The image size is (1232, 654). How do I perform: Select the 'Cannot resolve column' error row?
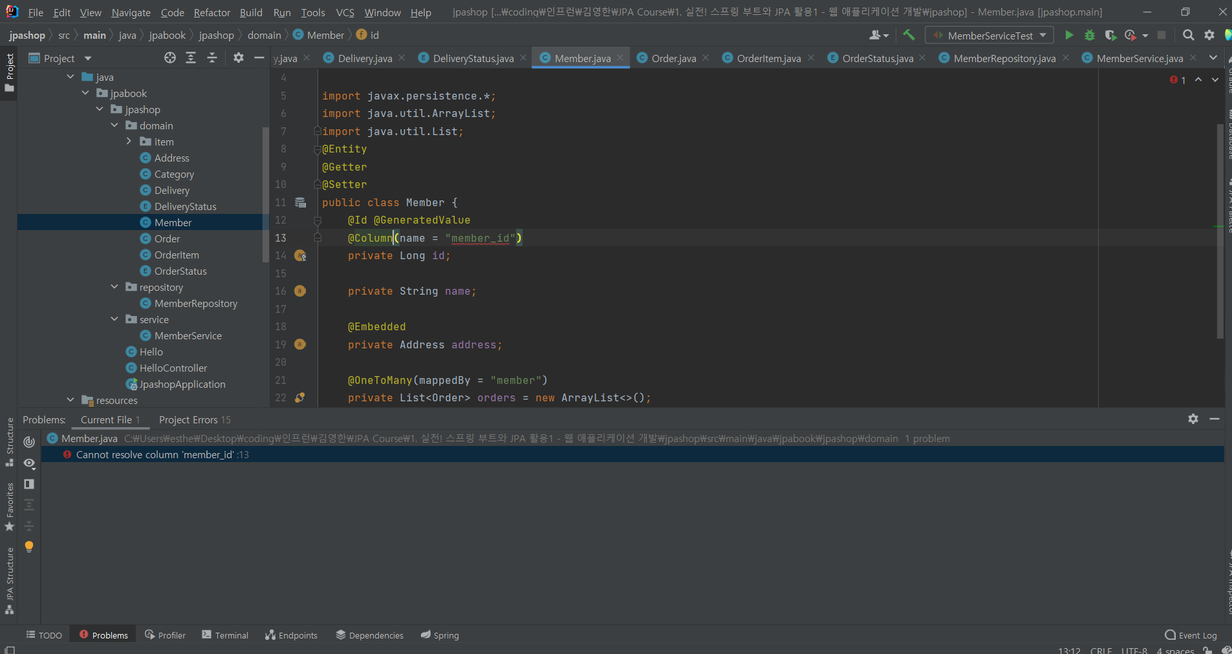click(x=632, y=454)
